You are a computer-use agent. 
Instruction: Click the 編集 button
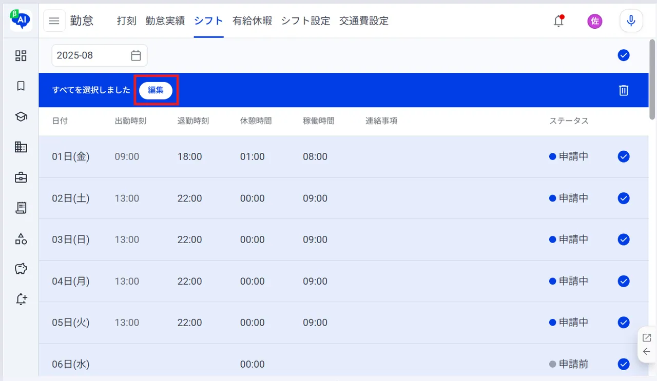pyautogui.click(x=156, y=90)
